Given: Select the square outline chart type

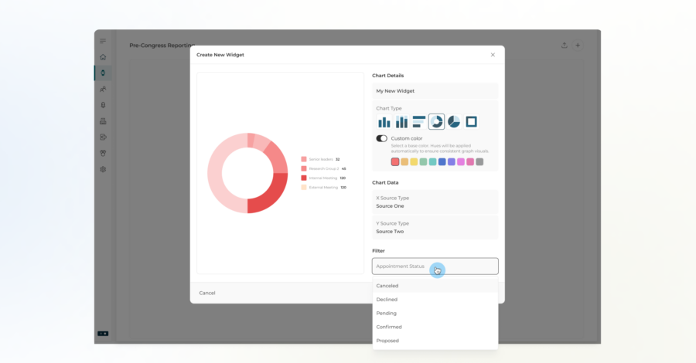Looking at the screenshot, I should [472, 121].
